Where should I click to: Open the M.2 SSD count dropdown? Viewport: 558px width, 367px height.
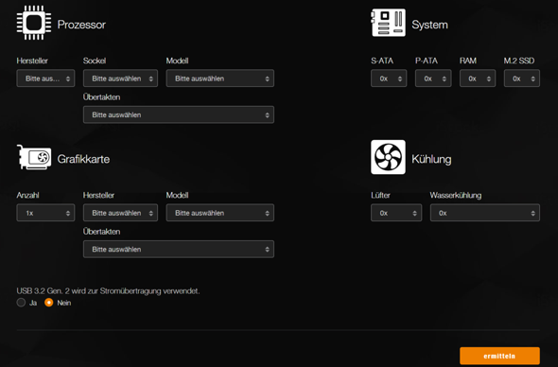coord(522,79)
